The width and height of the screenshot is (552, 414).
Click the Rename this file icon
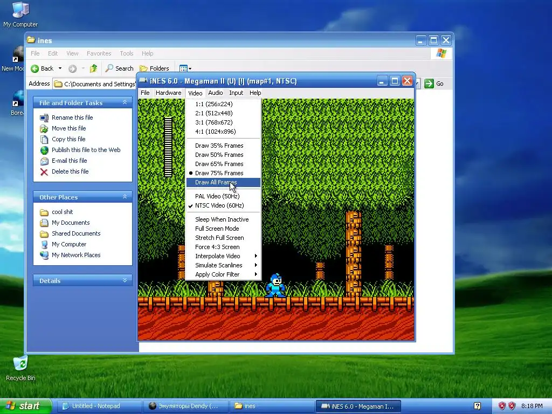click(44, 118)
